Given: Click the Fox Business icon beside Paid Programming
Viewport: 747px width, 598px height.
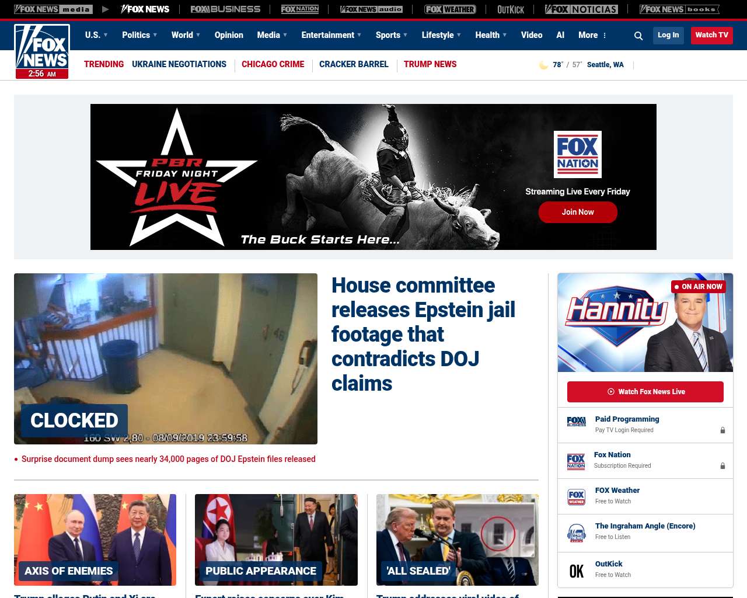Looking at the screenshot, I should tap(577, 422).
